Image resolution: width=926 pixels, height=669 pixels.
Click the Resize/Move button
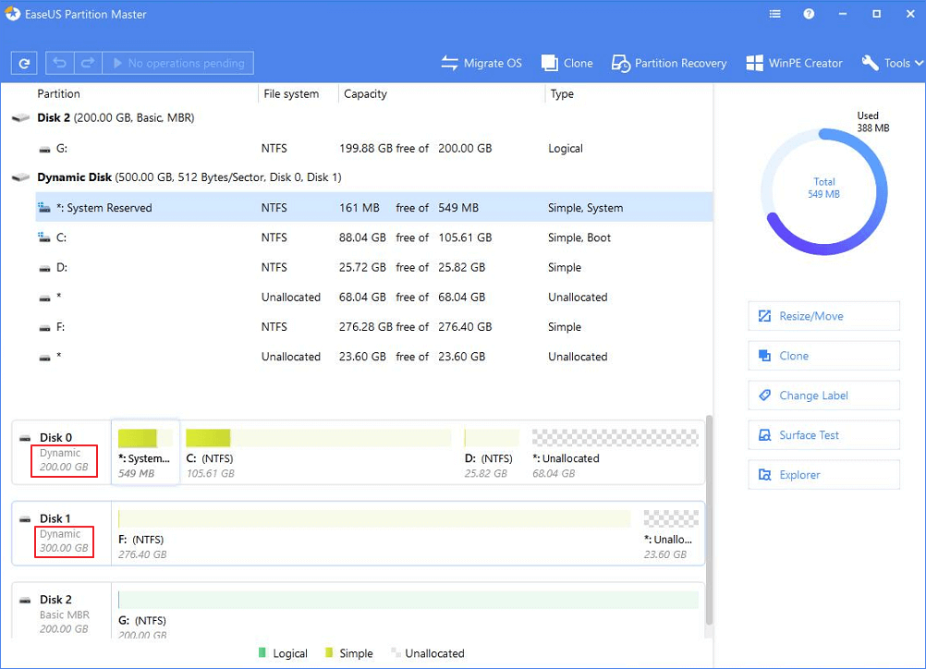tap(823, 316)
